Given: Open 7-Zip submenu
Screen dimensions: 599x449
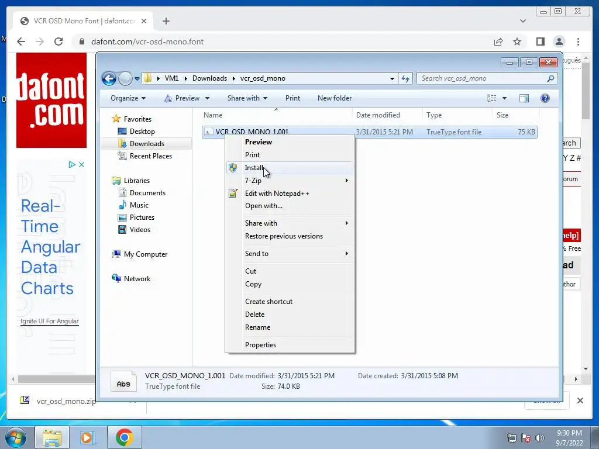Looking at the screenshot, I should pyautogui.click(x=290, y=181).
